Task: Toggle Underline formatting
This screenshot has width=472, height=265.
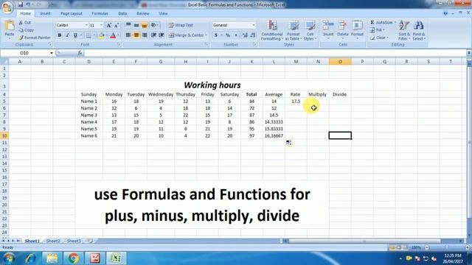Action: click(x=75, y=35)
